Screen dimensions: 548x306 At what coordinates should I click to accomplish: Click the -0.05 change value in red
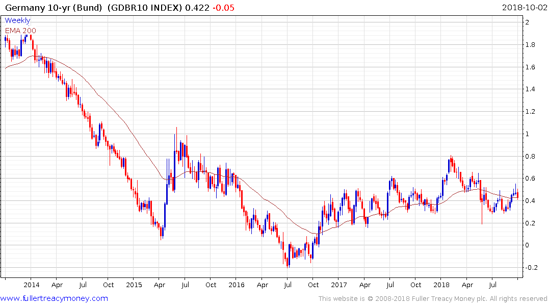click(x=223, y=8)
